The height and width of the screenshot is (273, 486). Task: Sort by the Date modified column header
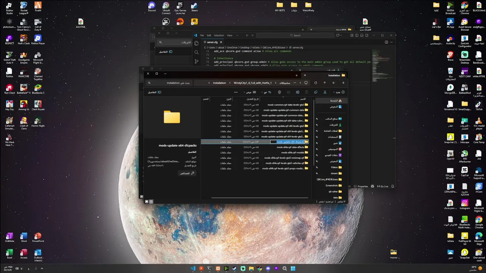coord(247,99)
